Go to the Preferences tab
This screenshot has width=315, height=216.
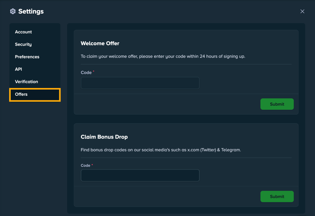(27, 57)
